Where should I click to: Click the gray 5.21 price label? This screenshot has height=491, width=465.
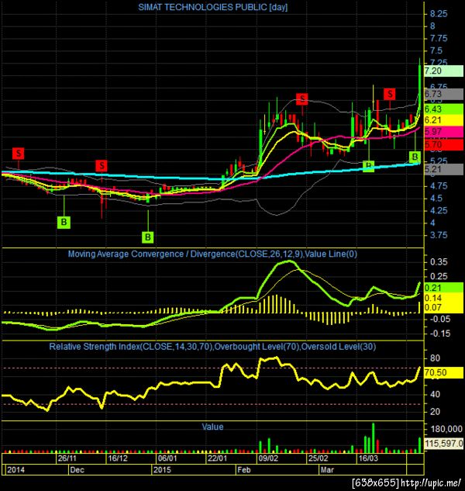[443, 169]
